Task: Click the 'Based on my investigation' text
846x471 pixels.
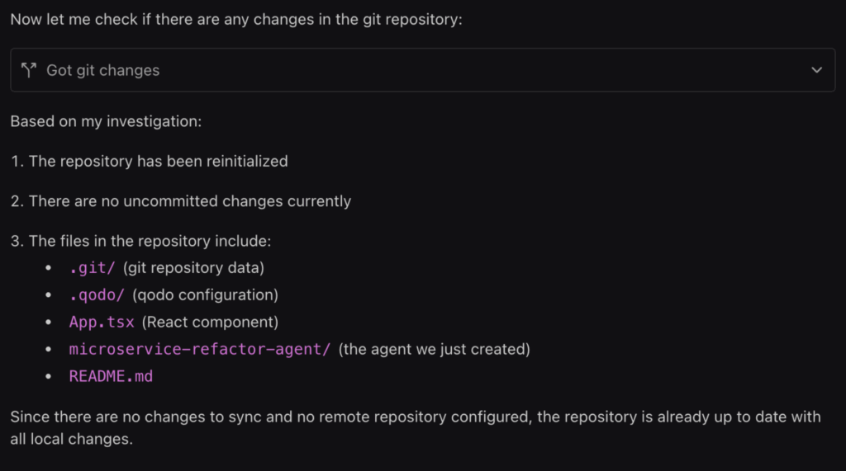Action: [106, 121]
